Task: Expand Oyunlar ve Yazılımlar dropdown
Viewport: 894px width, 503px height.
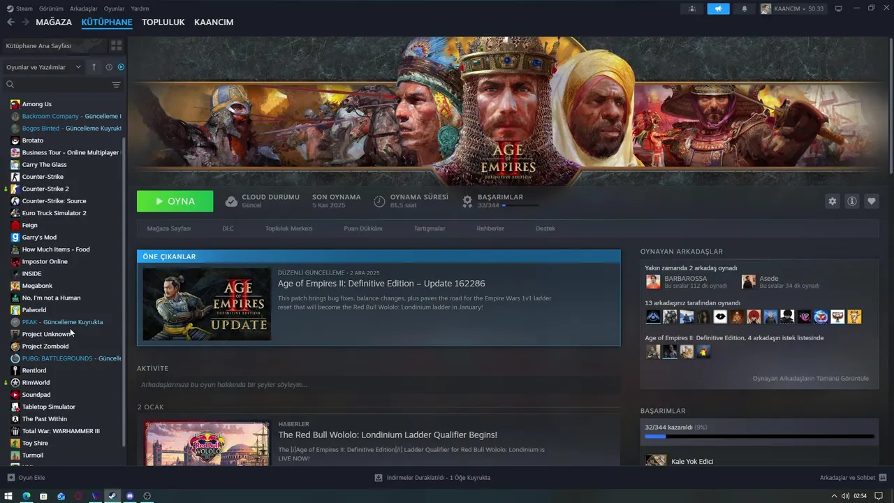Action: [43, 67]
